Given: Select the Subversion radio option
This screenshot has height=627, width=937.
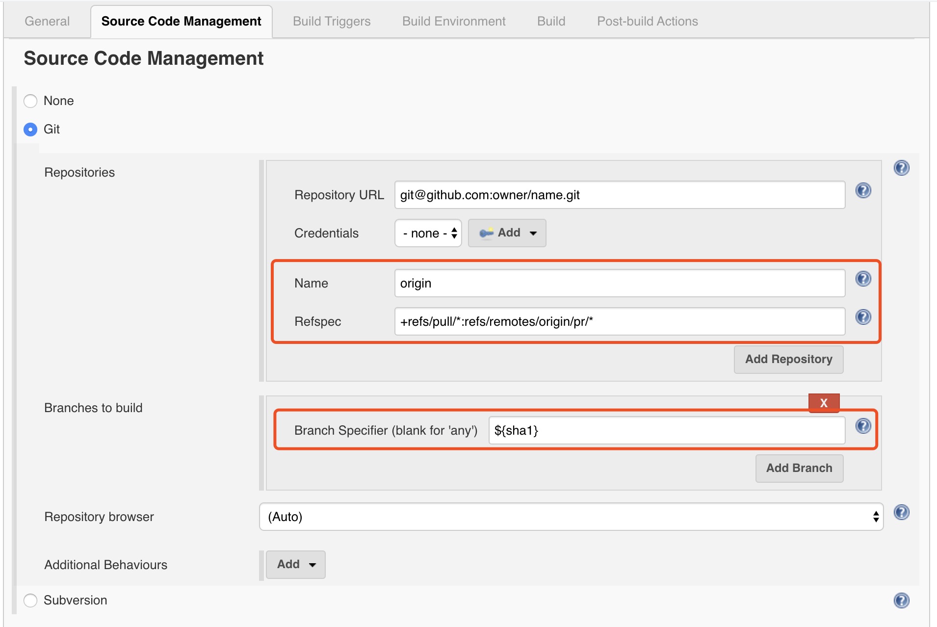Looking at the screenshot, I should pos(30,601).
